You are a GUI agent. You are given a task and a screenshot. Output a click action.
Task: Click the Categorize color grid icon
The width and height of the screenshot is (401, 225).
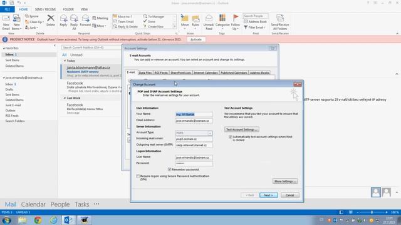click(222, 19)
